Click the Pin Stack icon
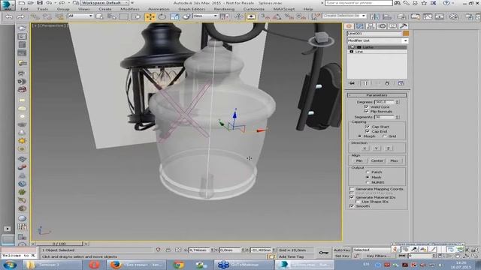The height and width of the screenshot is (270, 481). pos(352,83)
